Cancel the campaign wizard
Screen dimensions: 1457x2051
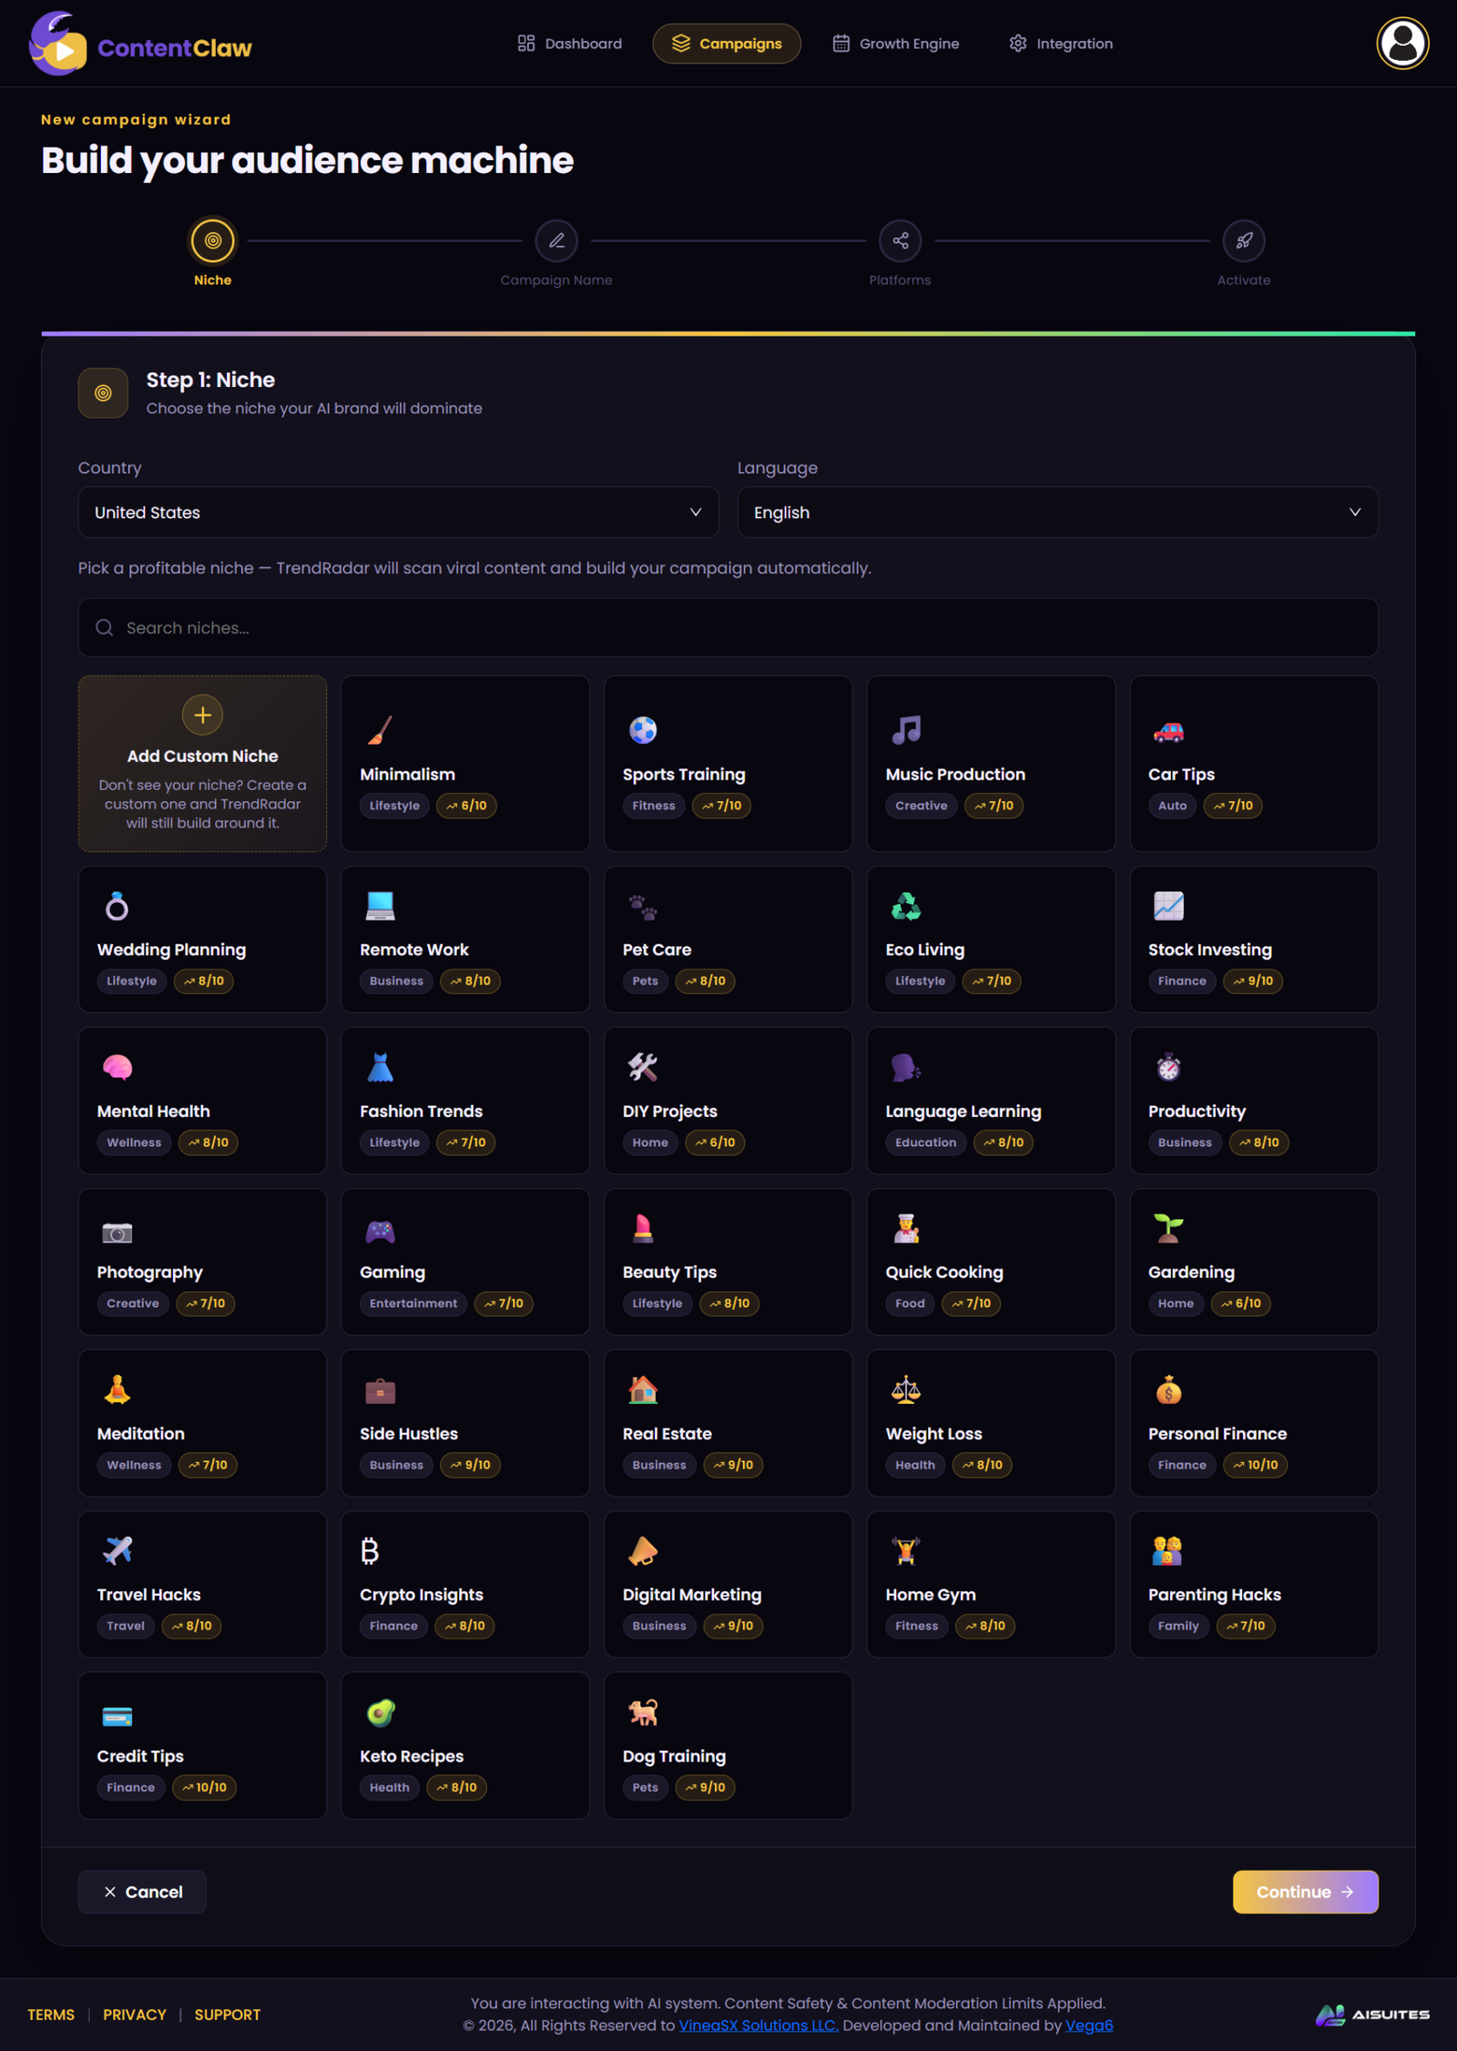pyautogui.click(x=142, y=1892)
